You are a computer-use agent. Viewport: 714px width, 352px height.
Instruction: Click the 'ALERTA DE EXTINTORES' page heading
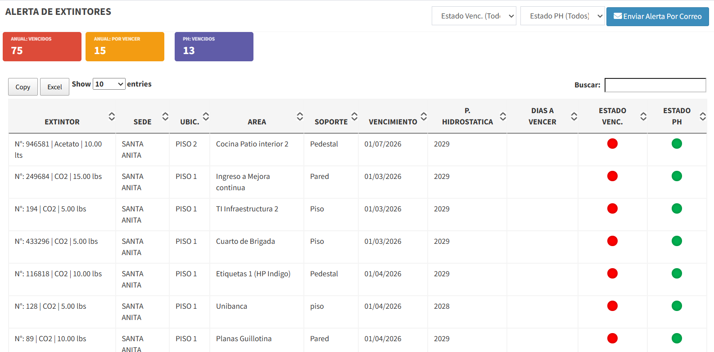click(x=58, y=12)
